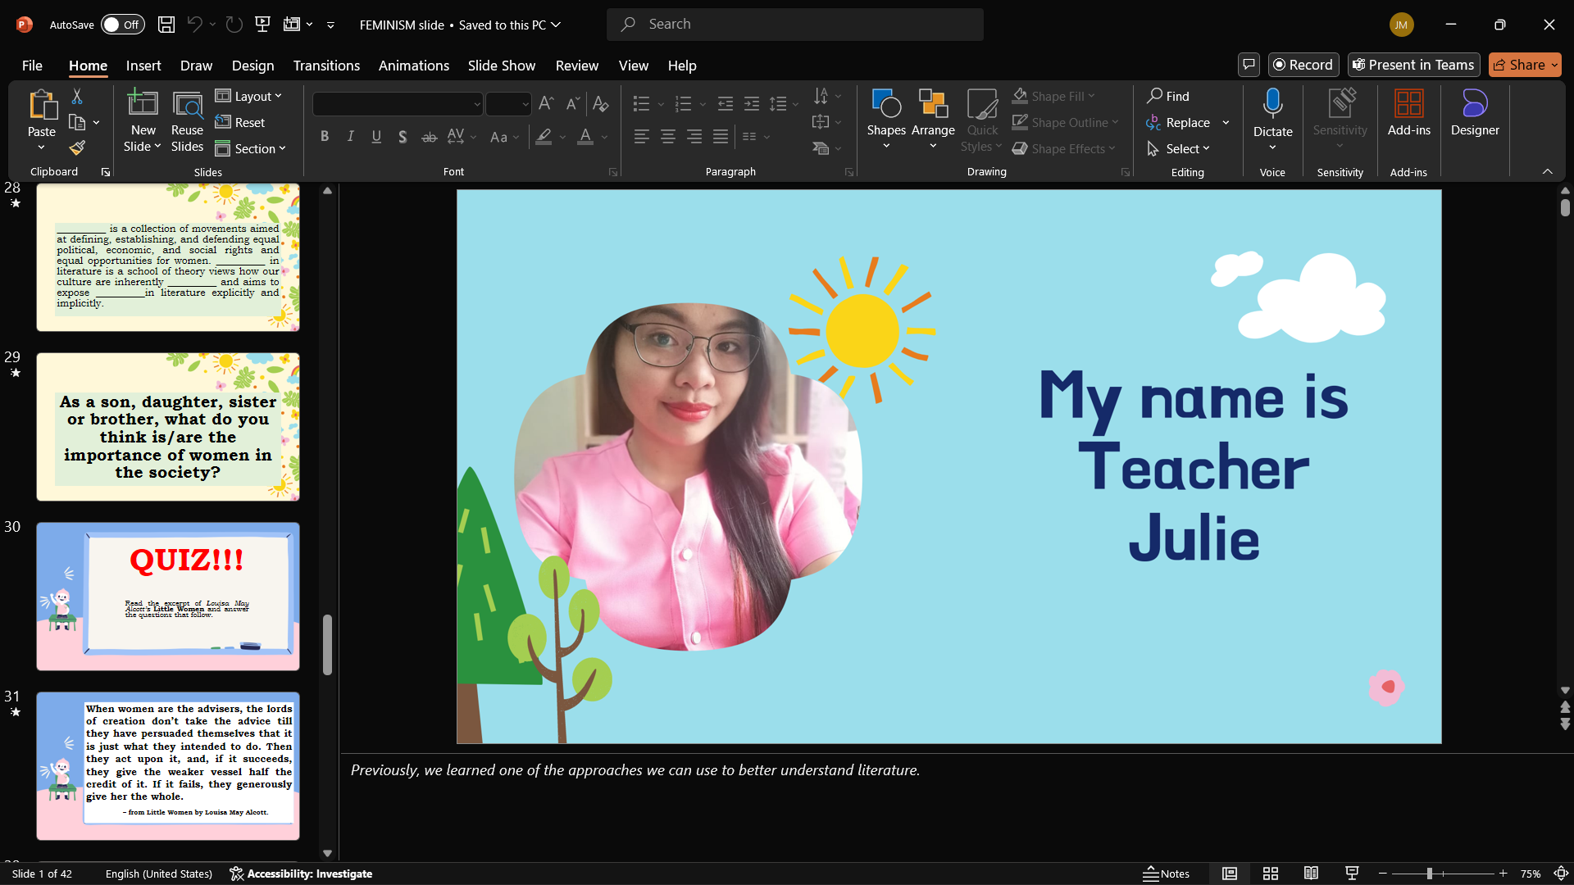The image size is (1574, 885).
Task: Click Accessibility: Investigate in status bar
Action: pos(301,874)
